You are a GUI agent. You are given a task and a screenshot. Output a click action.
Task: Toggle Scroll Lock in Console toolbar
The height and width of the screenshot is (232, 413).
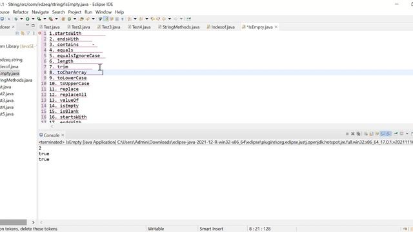coord(372,134)
